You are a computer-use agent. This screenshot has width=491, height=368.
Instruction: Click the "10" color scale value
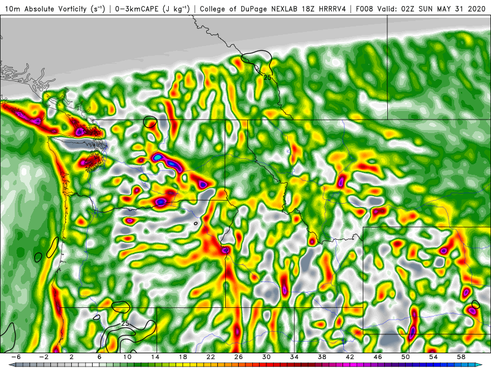[x=127, y=357]
